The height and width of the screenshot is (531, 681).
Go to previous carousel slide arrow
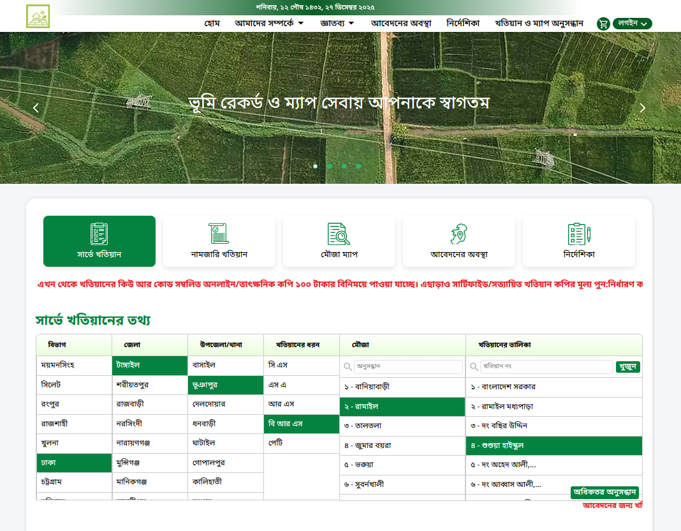(x=36, y=108)
